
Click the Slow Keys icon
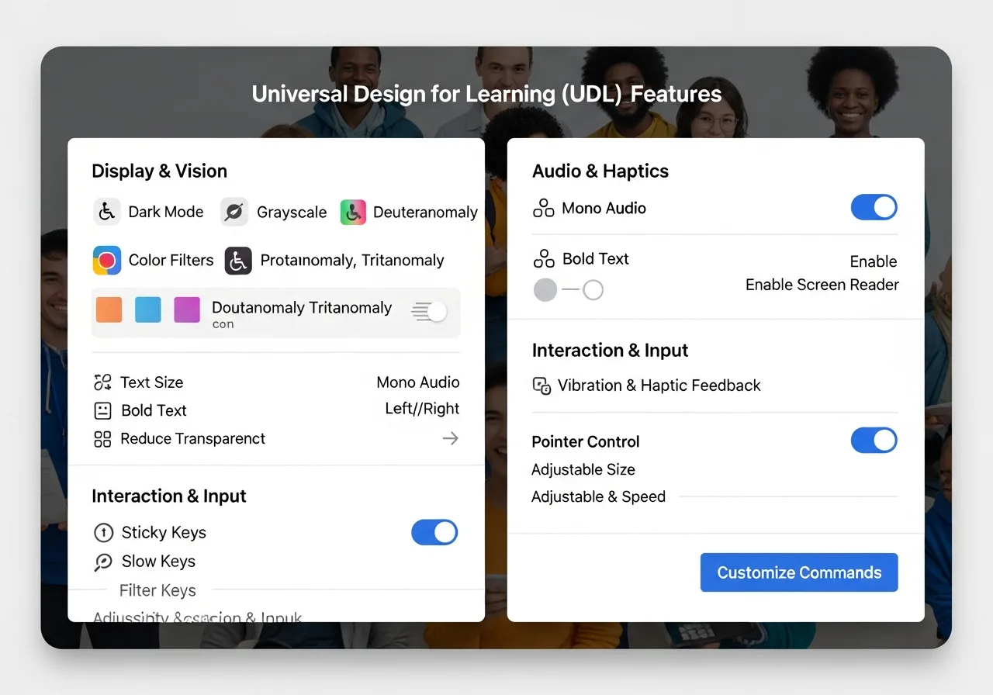tap(103, 562)
